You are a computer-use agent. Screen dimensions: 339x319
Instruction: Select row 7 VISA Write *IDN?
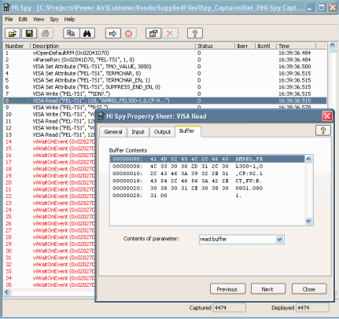coord(165,93)
